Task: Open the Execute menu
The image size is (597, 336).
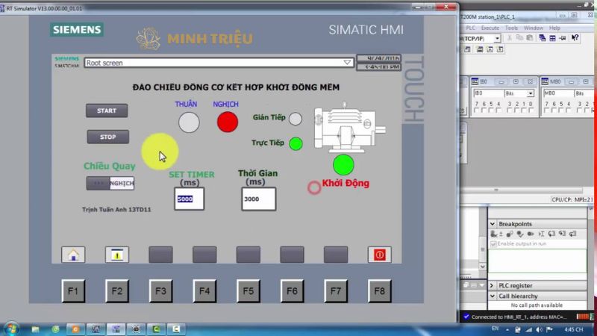Action: [x=490, y=28]
